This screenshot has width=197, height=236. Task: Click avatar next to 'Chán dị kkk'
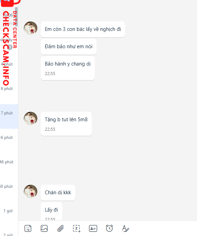point(31,192)
